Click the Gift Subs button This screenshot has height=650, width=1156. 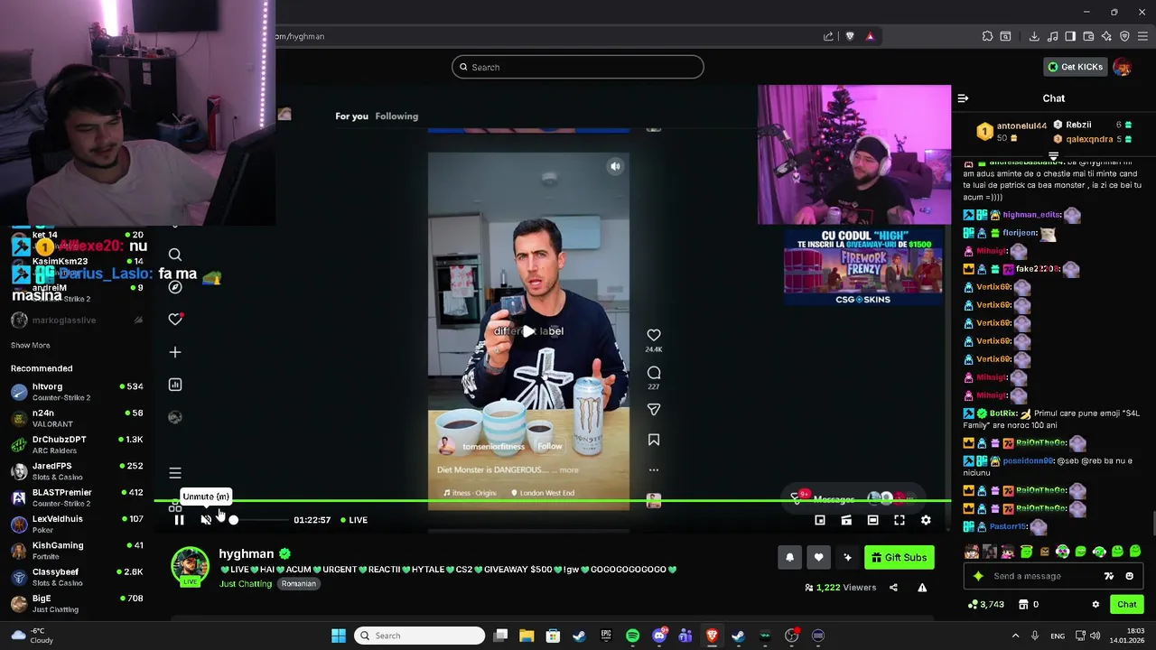pos(900,558)
